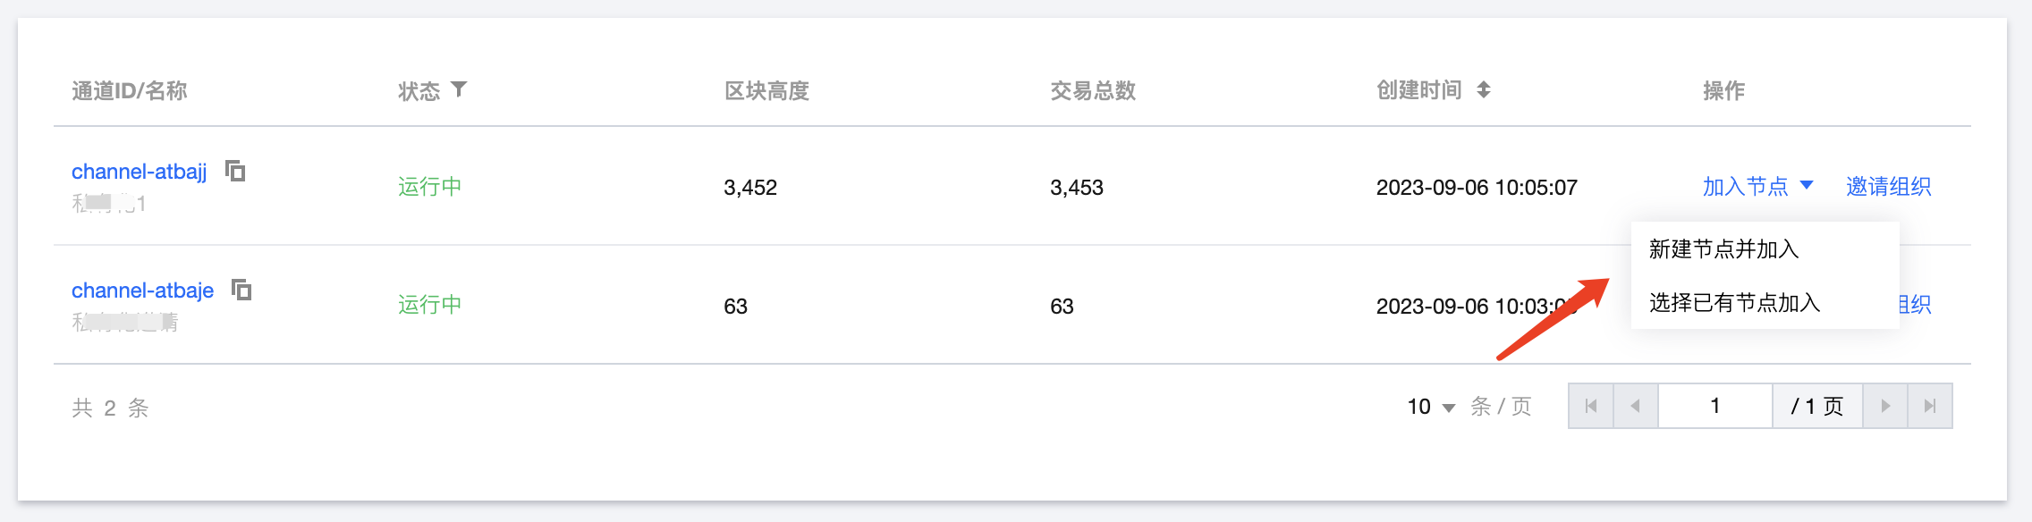Click the 加入节点 text link
The image size is (2032, 522).
pos(1745,186)
